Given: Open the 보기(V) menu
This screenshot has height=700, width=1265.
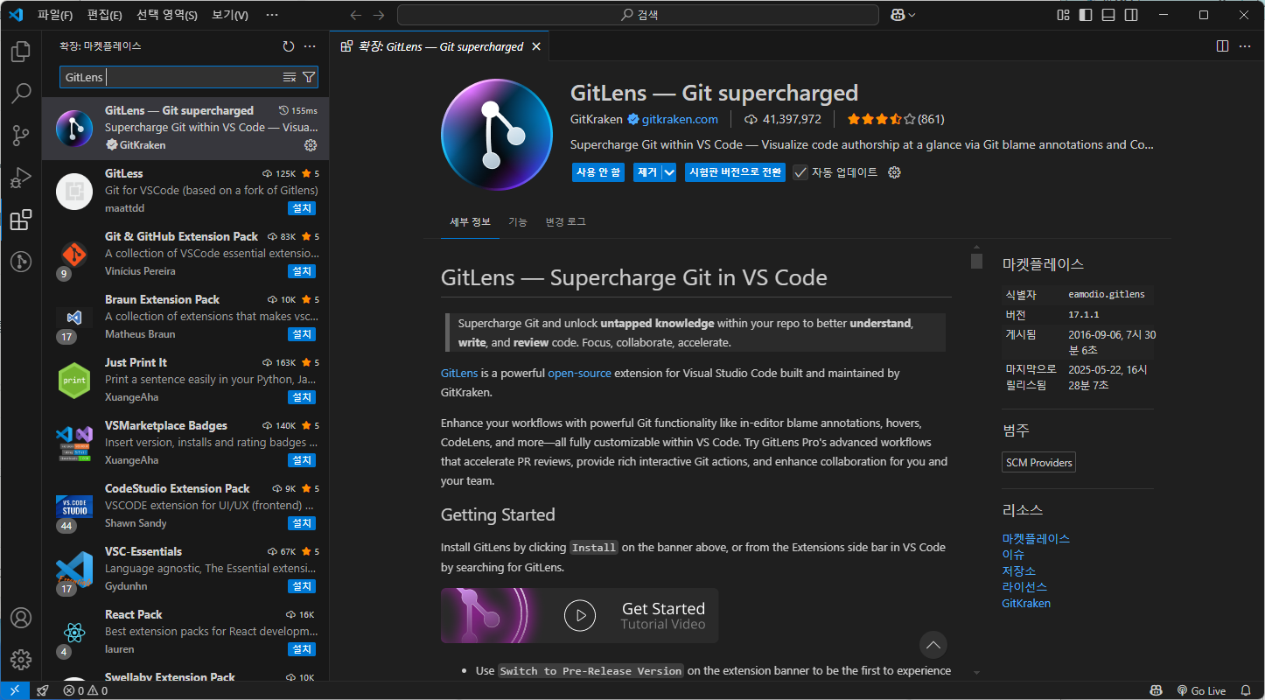Looking at the screenshot, I should tap(230, 15).
